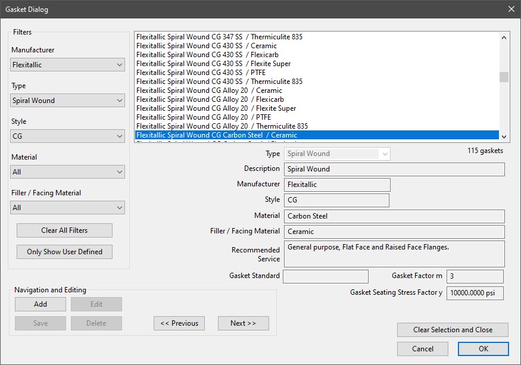The height and width of the screenshot is (365, 521).
Task: Click the Add button
Action: tap(40, 304)
